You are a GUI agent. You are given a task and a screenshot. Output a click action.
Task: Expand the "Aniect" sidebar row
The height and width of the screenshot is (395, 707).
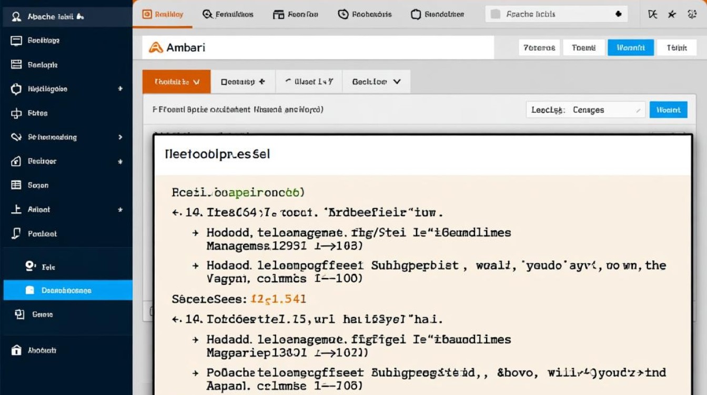tap(120, 209)
